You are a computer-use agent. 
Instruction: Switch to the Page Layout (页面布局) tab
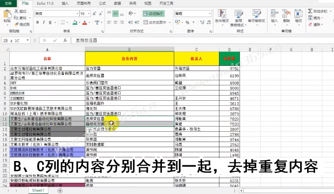pyautogui.click(x=83, y=3)
